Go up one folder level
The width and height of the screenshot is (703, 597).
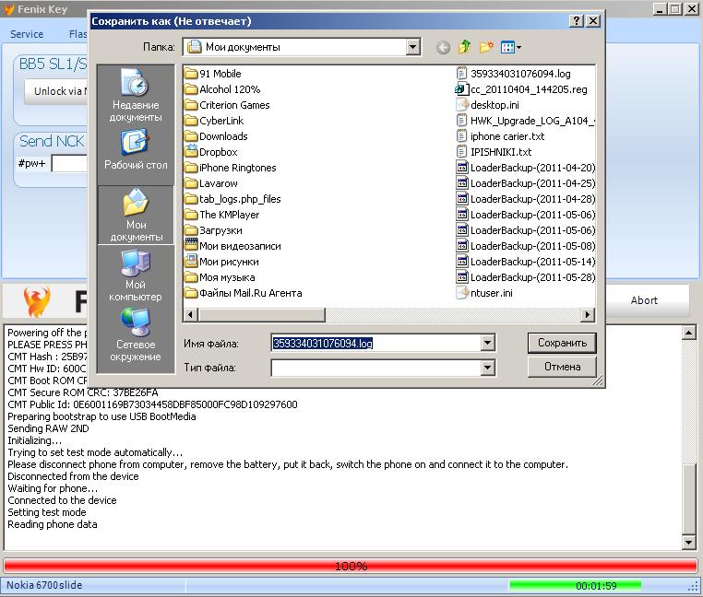pos(465,47)
